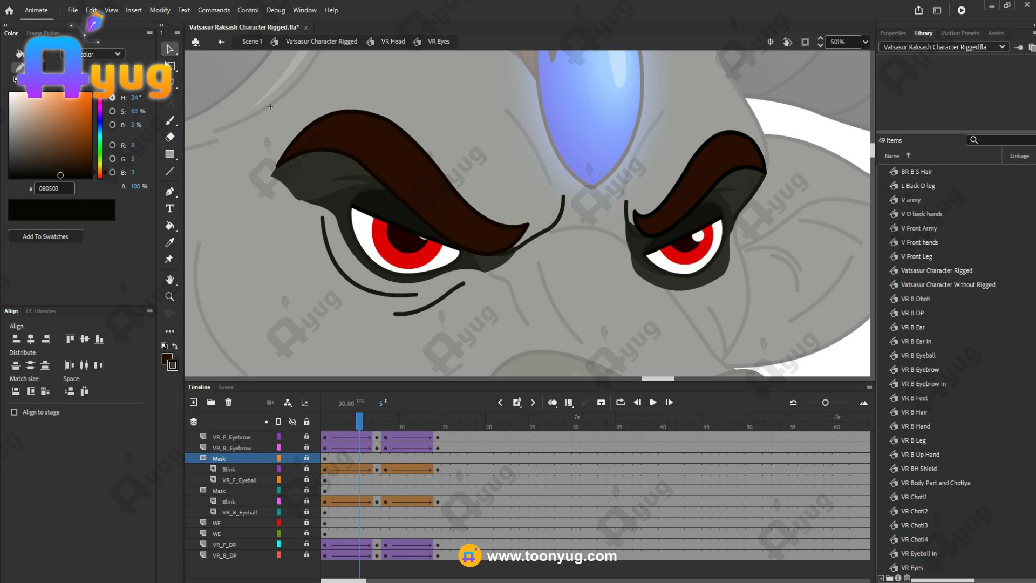This screenshot has height=583, width=1036.
Task: Open library document dropdown
Action: (x=1002, y=47)
